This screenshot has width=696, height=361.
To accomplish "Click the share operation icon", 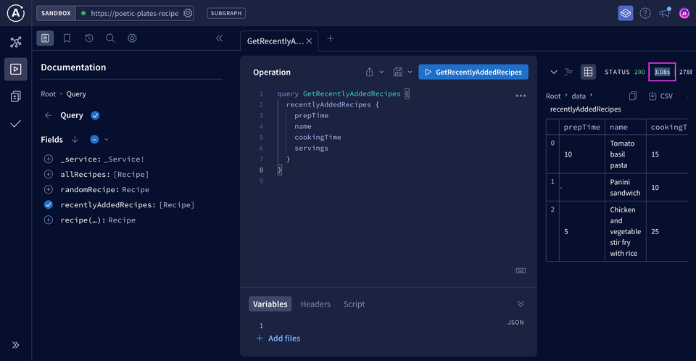I will (369, 72).
